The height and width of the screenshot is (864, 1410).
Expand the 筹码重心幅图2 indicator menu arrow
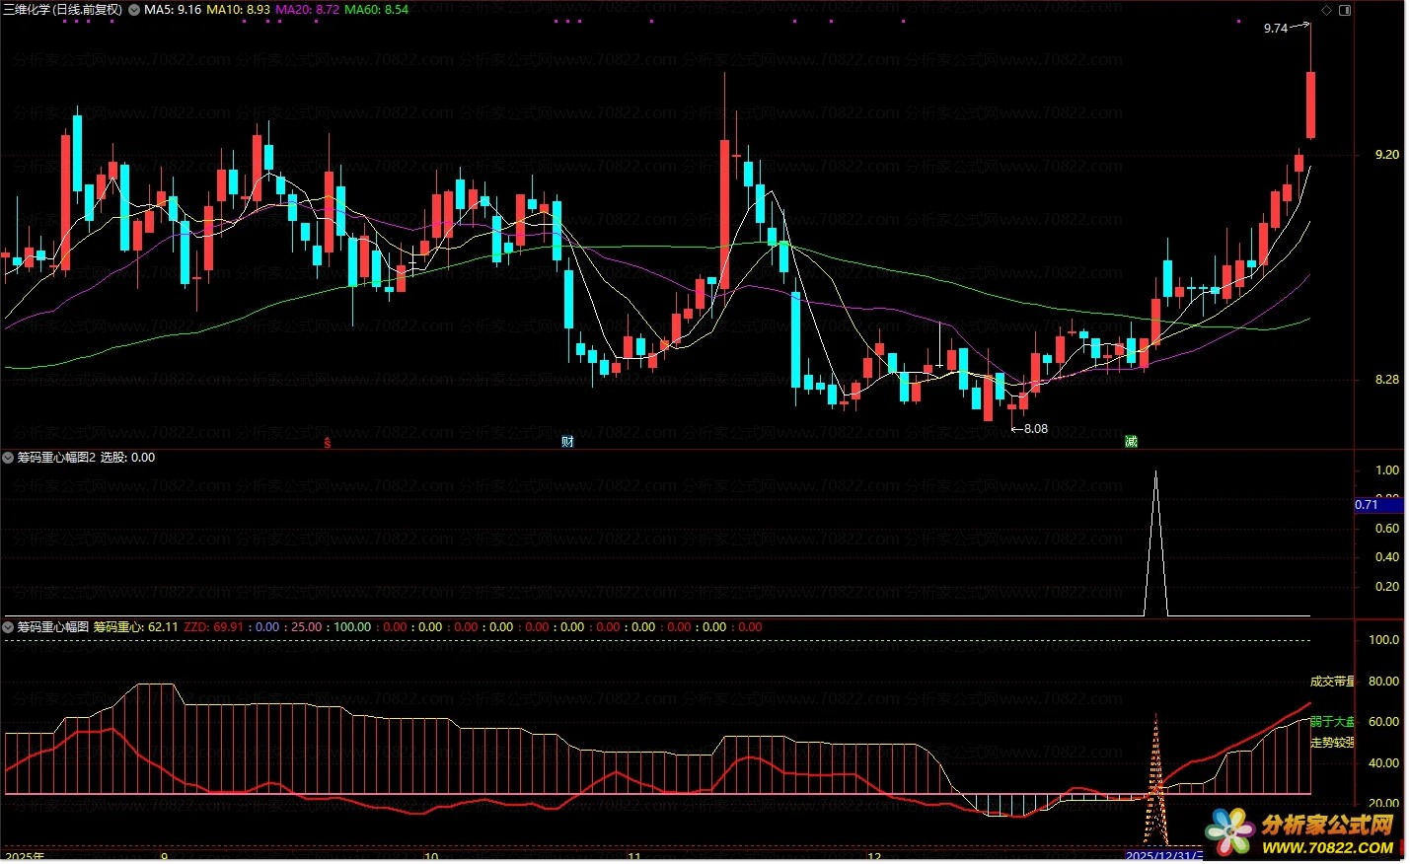(x=8, y=458)
